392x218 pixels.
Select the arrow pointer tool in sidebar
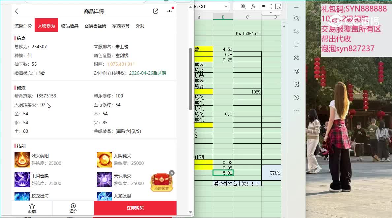(296, 18)
